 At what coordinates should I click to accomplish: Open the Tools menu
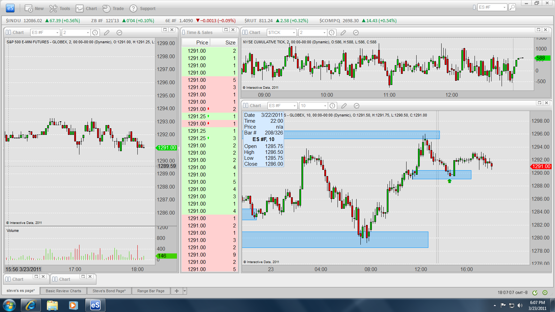(60, 8)
